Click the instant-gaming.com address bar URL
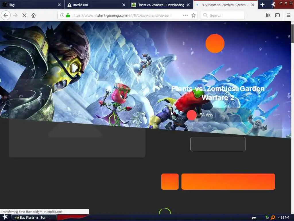Viewport: 294px width, 221px height. 122,15
